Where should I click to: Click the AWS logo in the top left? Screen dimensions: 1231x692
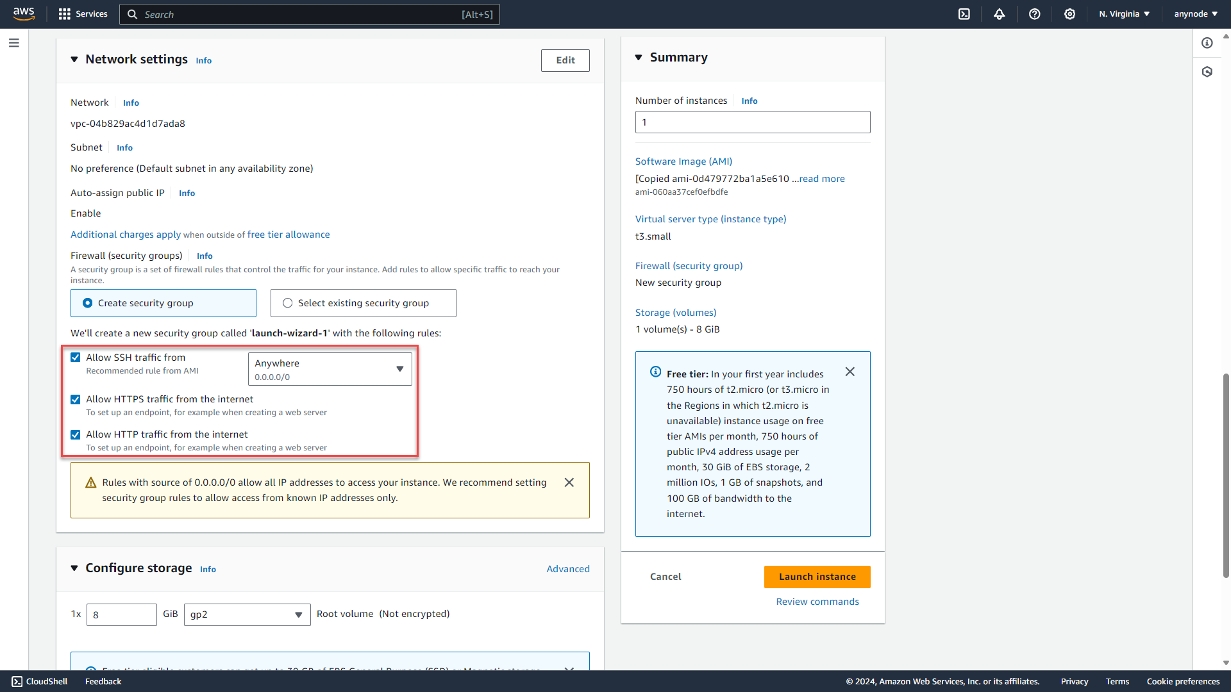pyautogui.click(x=23, y=13)
